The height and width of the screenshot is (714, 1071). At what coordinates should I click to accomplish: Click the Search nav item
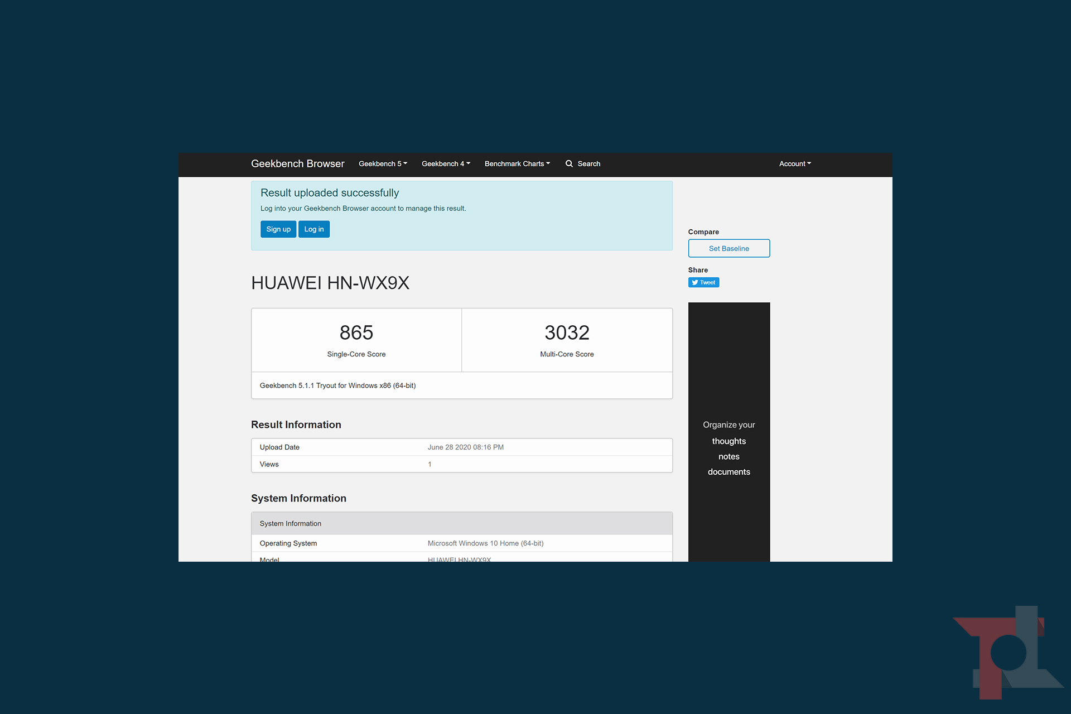pos(588,163)
